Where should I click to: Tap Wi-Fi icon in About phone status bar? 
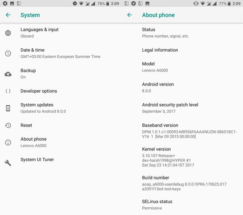[203, 4]
